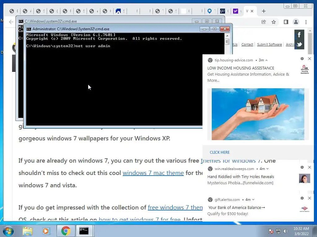Close the background system32 cmd.exe window

217,21
